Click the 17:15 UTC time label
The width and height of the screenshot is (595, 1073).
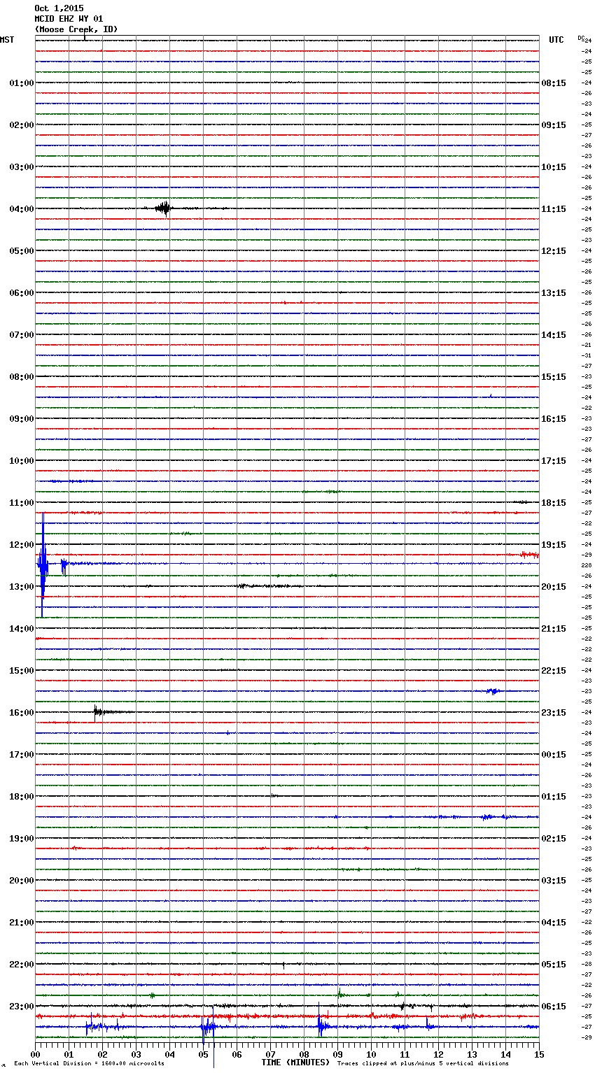[x=554, y=461]
